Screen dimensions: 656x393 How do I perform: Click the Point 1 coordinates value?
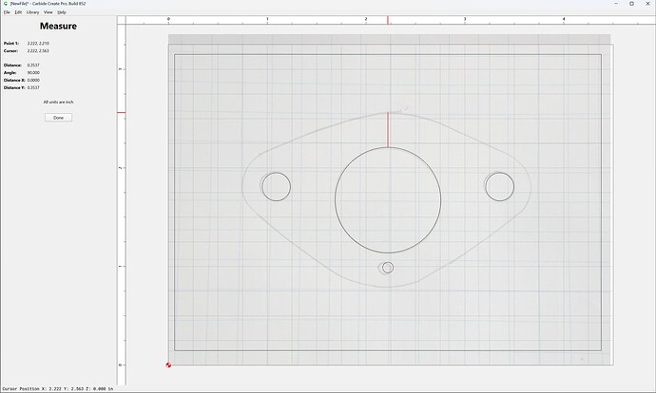click(38, 43)
